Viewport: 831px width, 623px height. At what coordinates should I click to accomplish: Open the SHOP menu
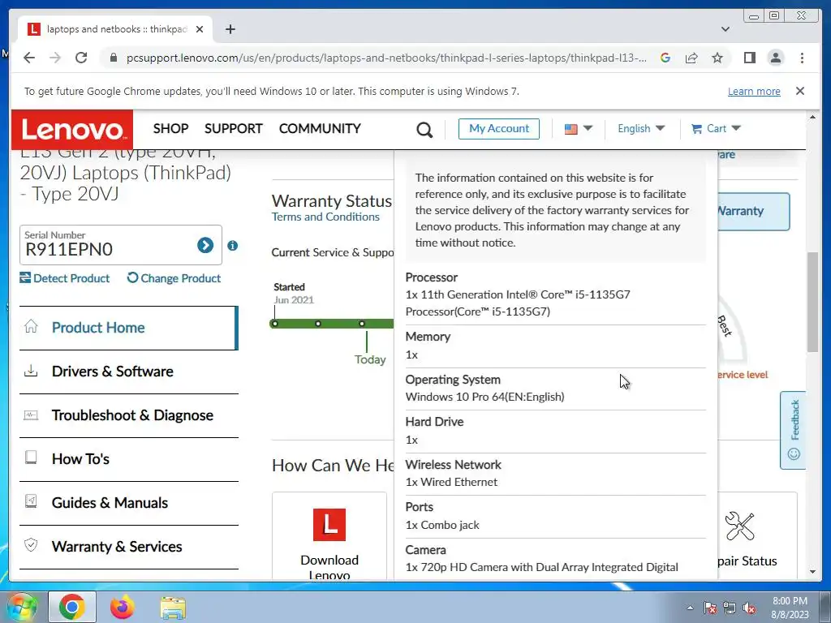[x=170, y=129]
